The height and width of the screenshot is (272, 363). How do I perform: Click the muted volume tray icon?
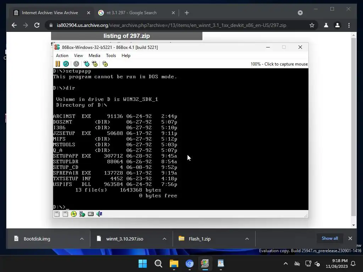pos(317,263)
